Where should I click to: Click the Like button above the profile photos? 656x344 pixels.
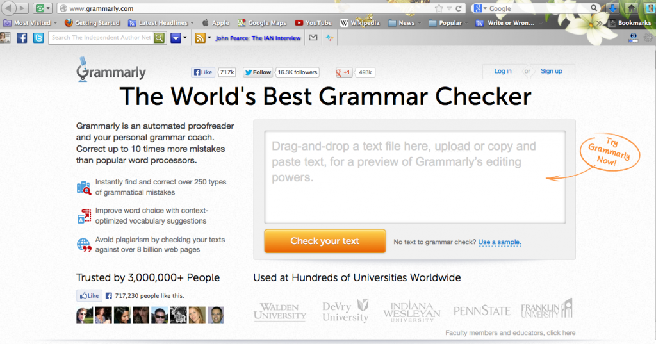(89, 295)
